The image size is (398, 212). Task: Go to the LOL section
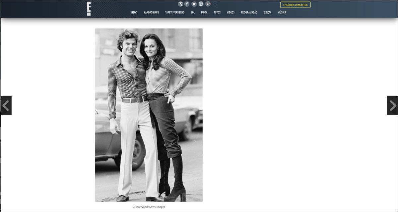[x=193, y=13]
